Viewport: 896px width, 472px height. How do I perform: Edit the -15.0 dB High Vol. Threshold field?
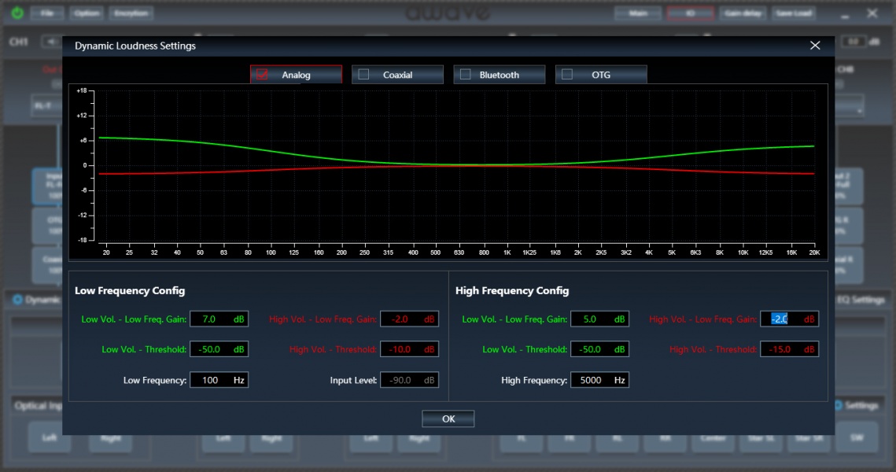tap(782, 349)
